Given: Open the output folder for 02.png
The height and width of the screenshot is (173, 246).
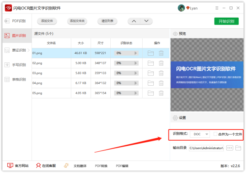Looking at the screenshot, I should click(x=150, y=63).
